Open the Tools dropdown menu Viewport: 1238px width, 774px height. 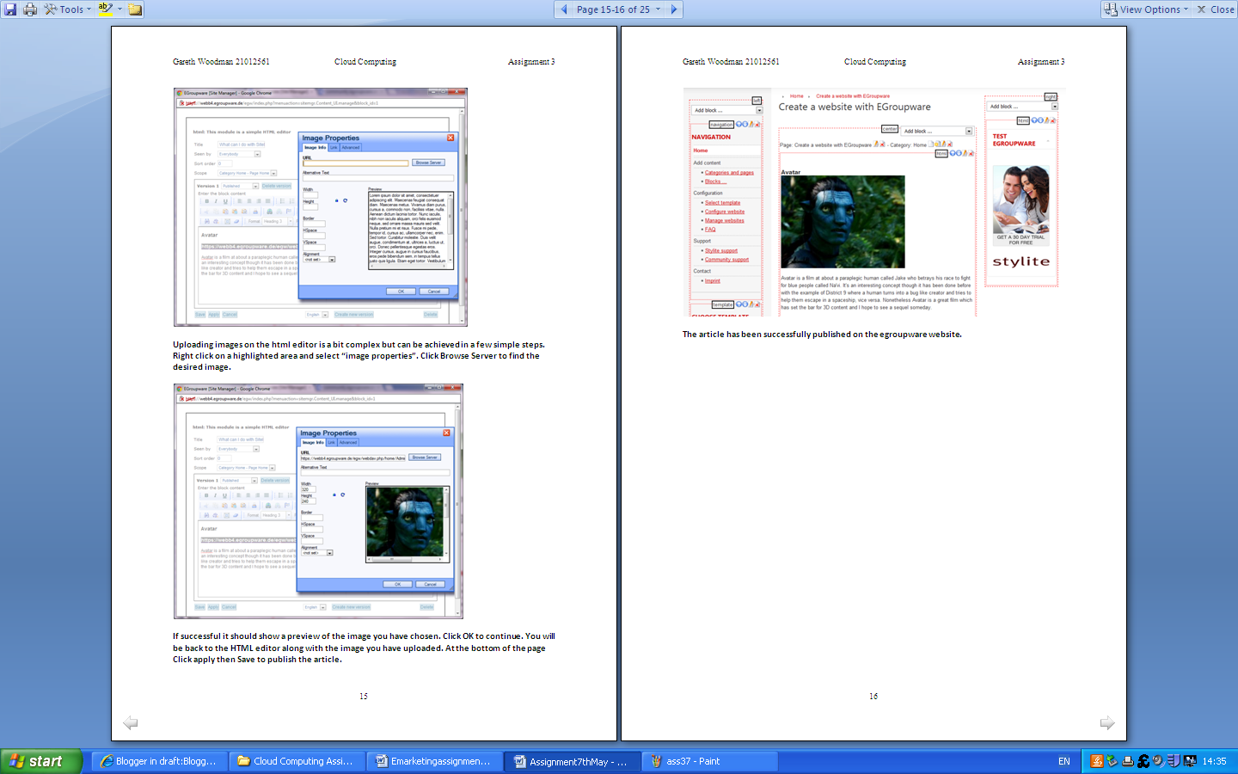[x=68, y=9]
